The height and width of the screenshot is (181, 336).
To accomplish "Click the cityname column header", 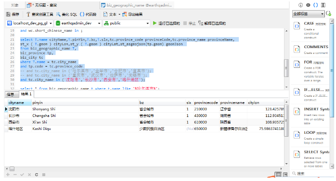I will pos(20,103).
